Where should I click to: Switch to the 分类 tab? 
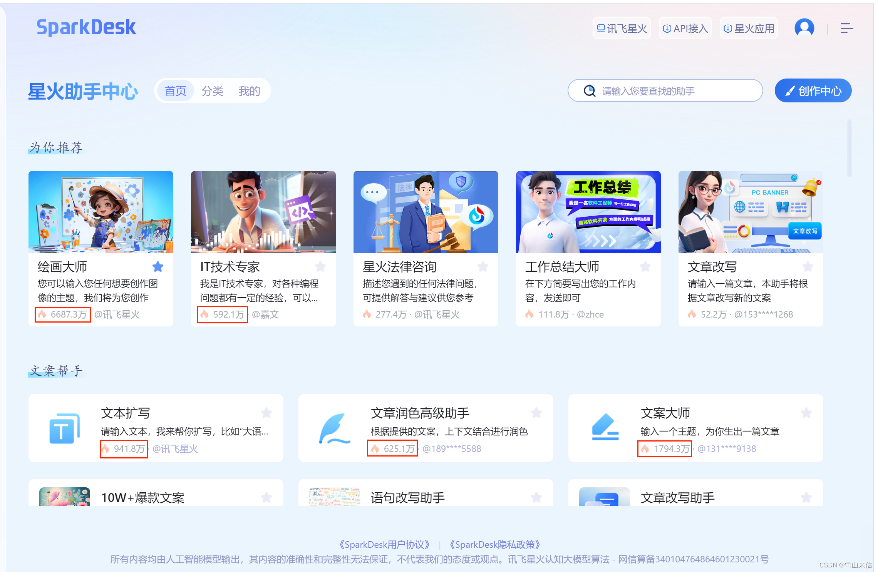click(x=213, y=91)
